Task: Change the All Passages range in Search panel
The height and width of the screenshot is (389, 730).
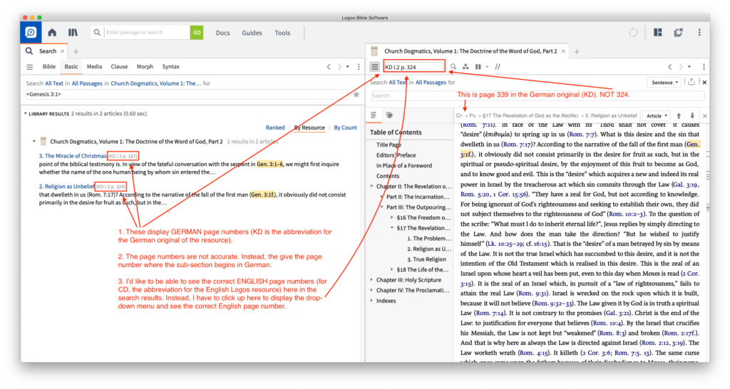Action: click(86, 83)
